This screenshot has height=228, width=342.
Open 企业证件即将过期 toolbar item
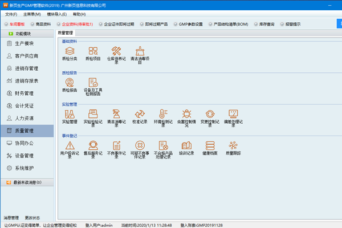[x=116, y=24]
